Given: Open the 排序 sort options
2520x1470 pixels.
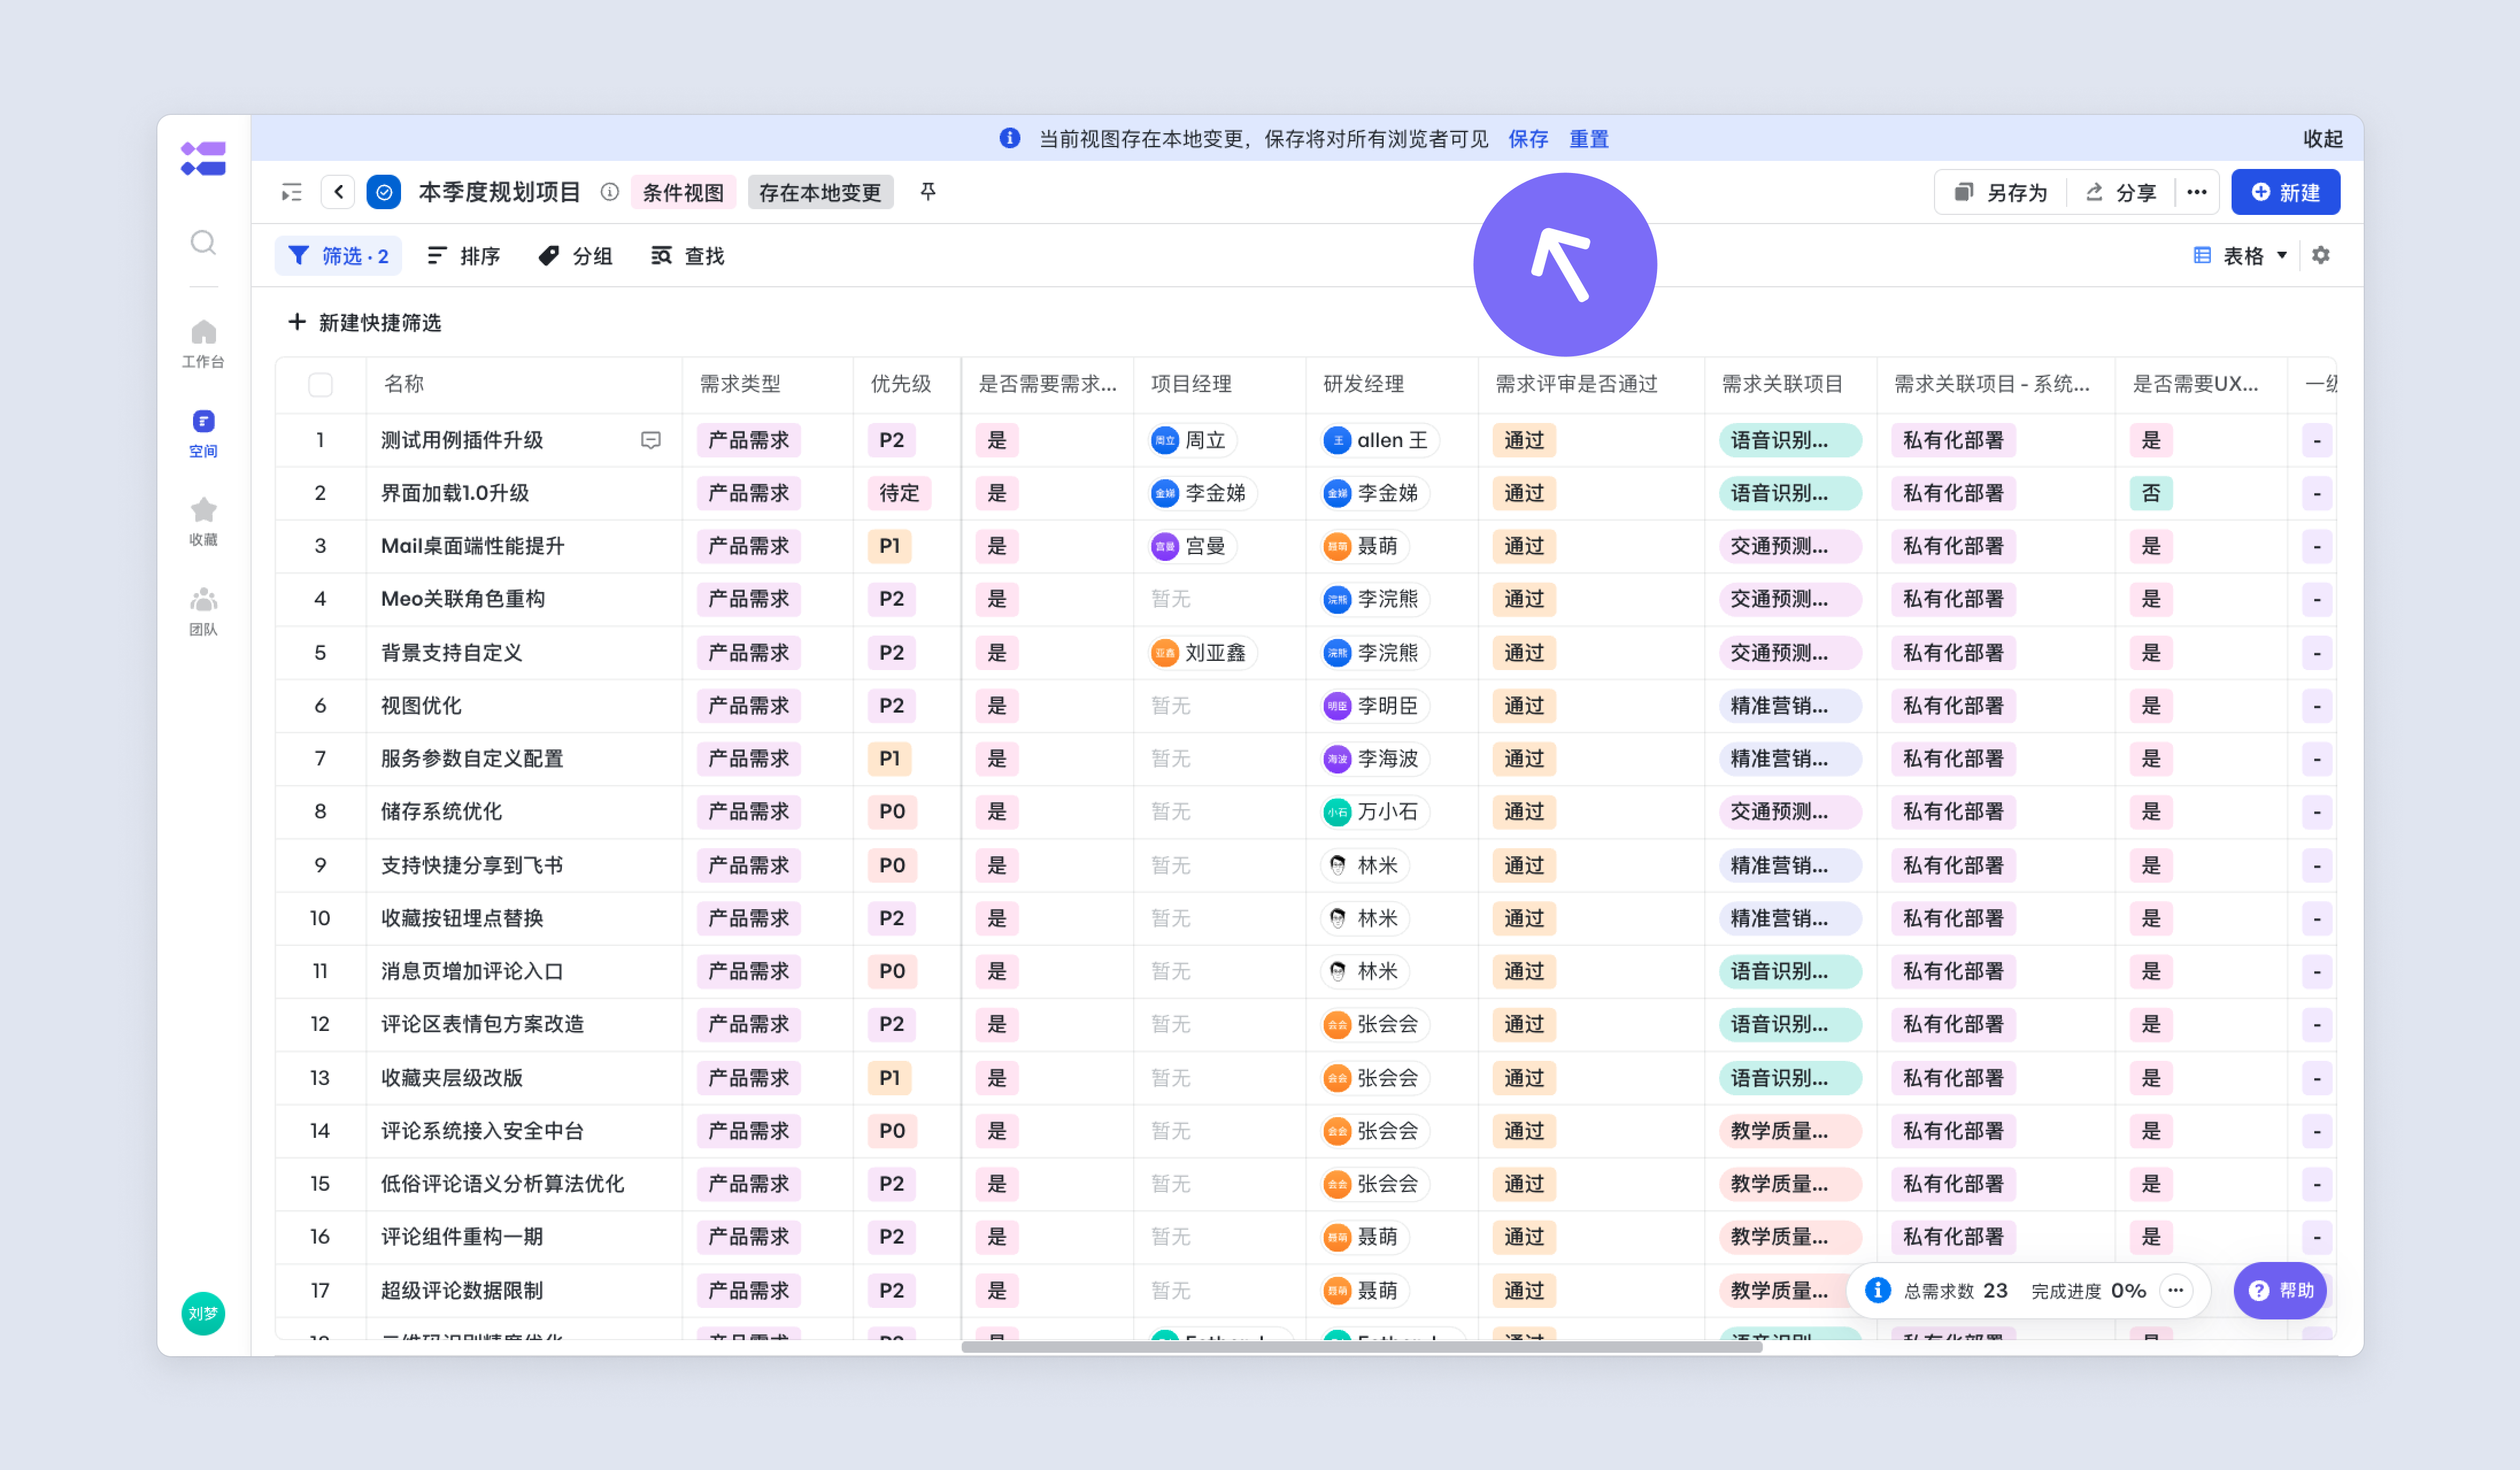Looking at the screenshot, I should pyautogui.click(x=463, y=256).
